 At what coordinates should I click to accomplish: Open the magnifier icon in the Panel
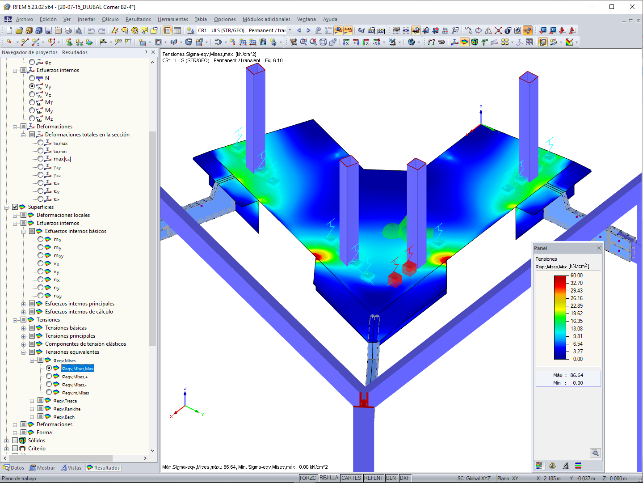pyautogui.click(x=595, y=453)
